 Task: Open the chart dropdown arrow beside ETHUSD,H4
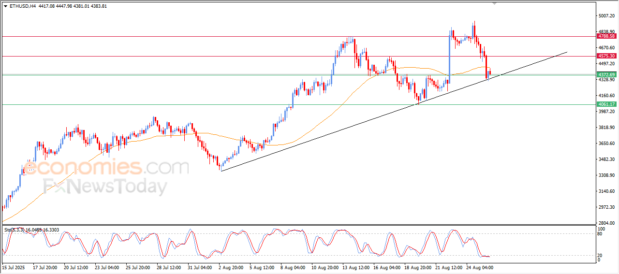tap(5, 6)
